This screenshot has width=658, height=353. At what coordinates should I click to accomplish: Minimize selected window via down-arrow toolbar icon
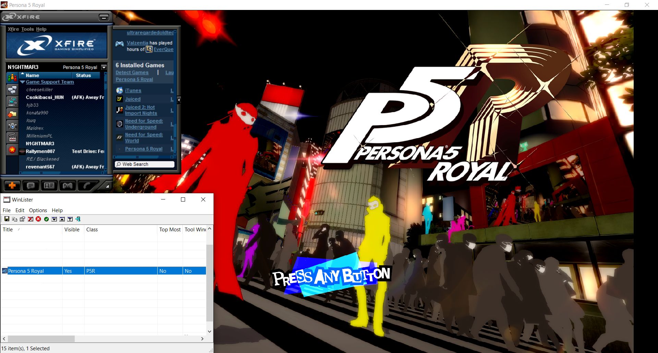54,219
